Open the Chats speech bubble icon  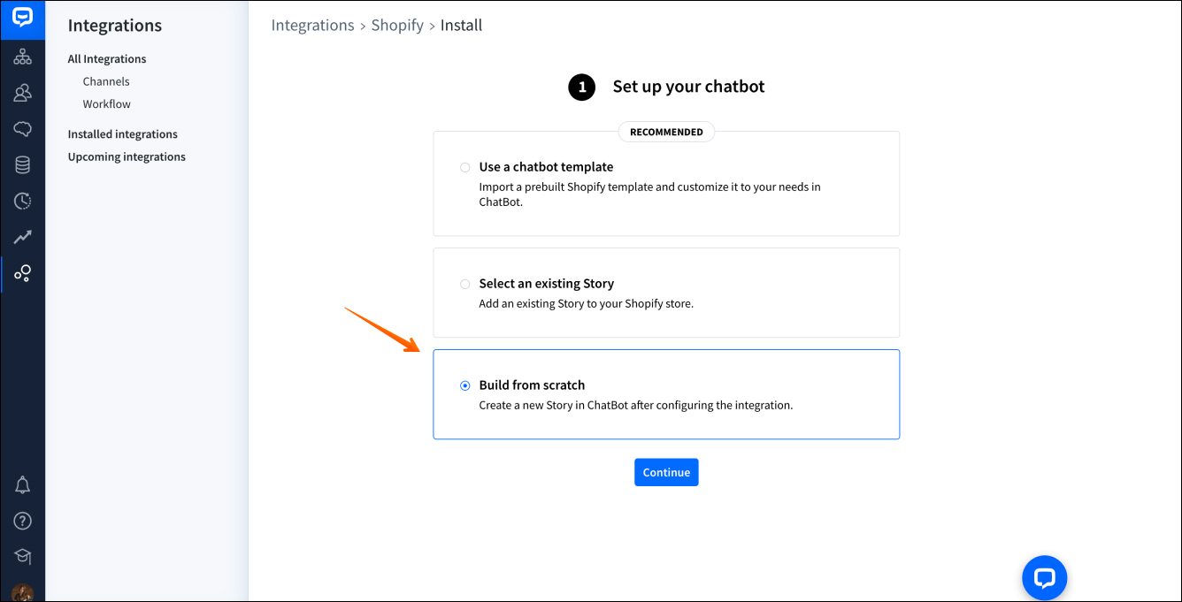(x=22, y=129)
